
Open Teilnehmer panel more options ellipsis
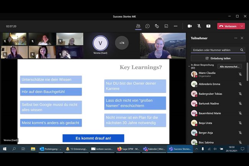pos(236,38)
